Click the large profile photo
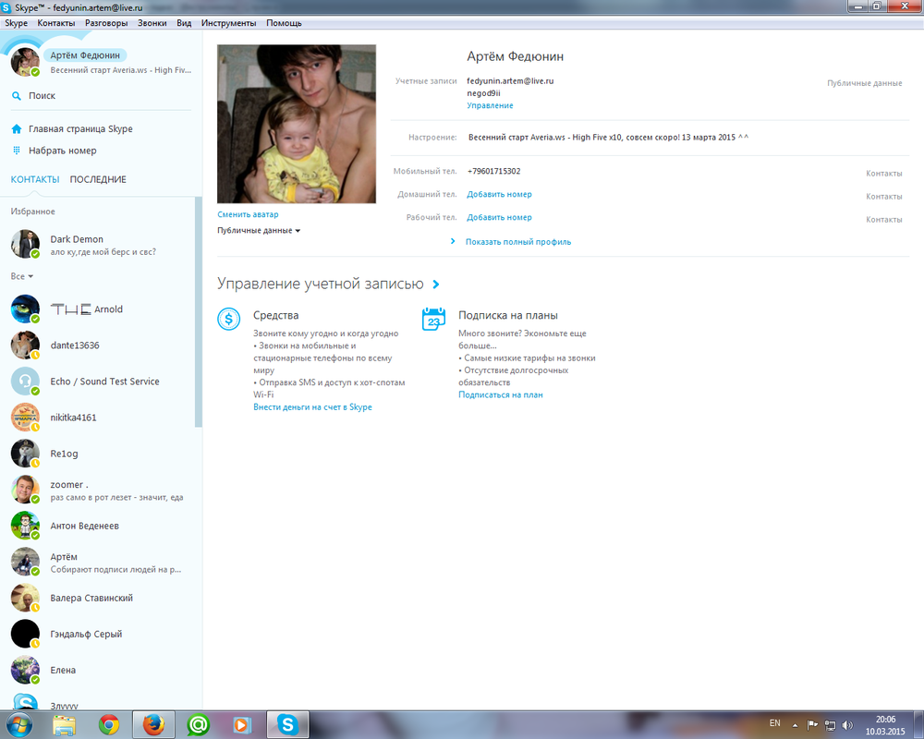This screenshot has height=739, width=924. click(x=297, y=124)
